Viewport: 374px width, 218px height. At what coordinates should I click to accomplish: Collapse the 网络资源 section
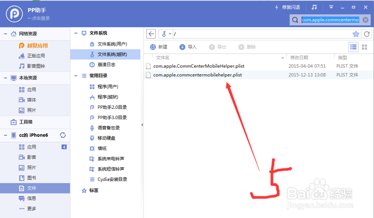[x=5, y=34]
